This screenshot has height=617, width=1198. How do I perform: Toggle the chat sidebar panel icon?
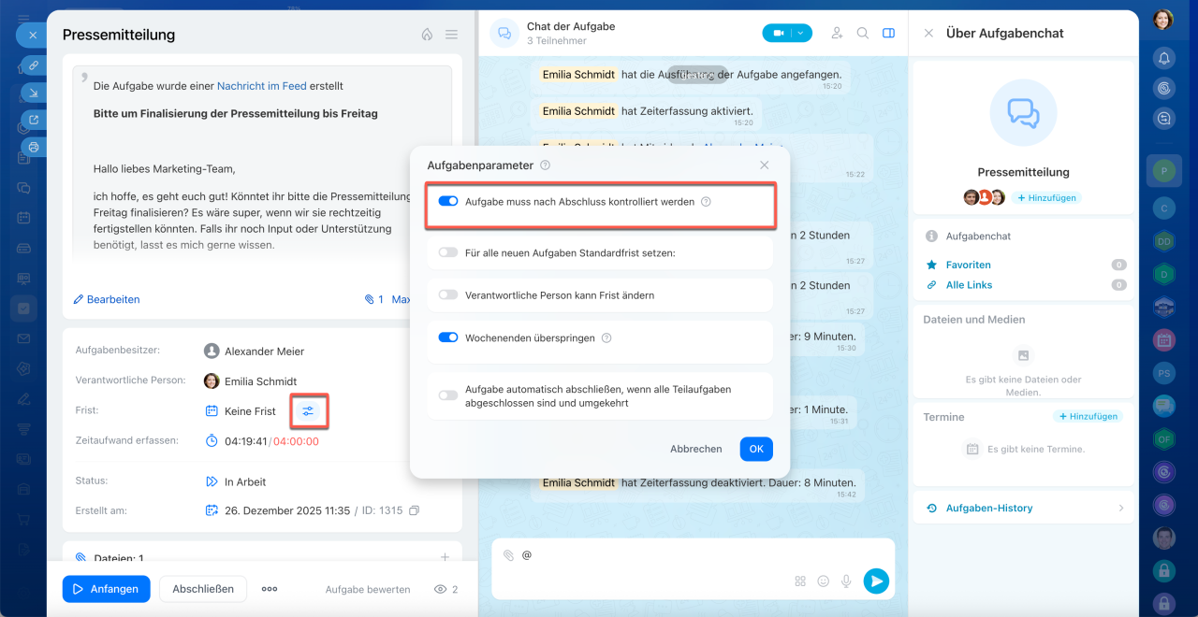coord(888,33)
